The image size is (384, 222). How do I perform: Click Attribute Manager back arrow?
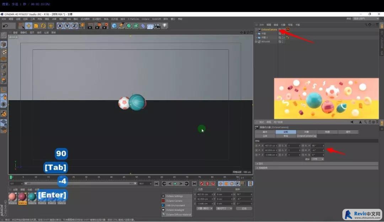352,122
